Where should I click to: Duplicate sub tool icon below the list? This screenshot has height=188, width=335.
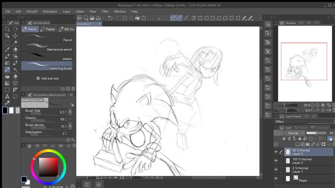tap(68, 89)
